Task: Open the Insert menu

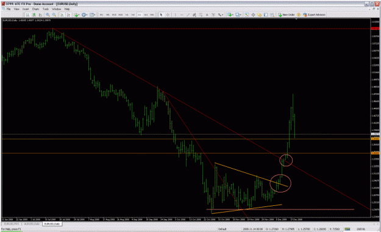Action: tap(26, 9)
